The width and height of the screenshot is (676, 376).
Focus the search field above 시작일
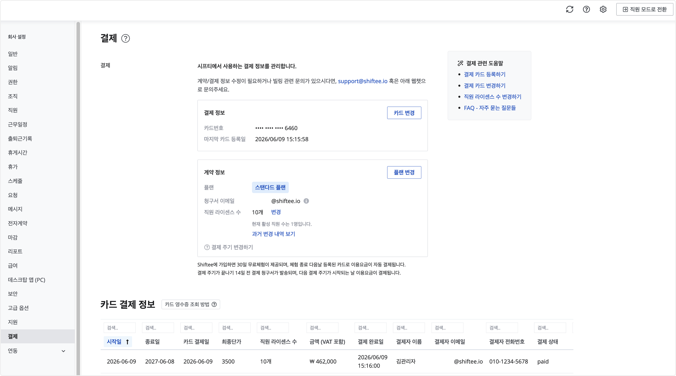click(x=120, y=328)
